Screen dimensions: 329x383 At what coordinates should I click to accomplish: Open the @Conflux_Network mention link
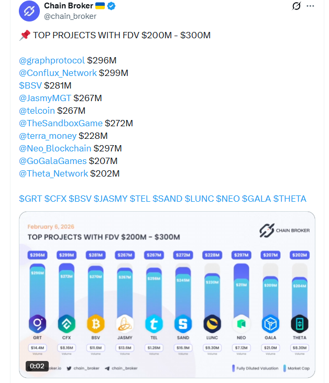click(x=58, y=73)
